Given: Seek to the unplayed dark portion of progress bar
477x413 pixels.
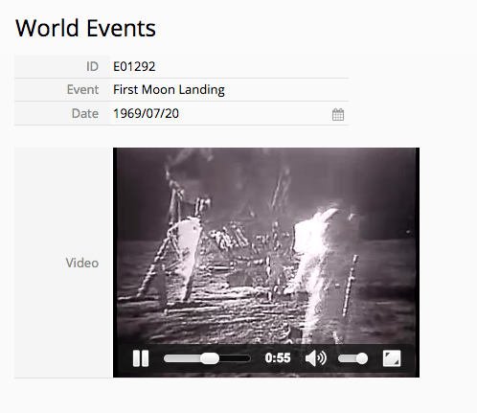Looking at the screenshot, I should (235, 358).
